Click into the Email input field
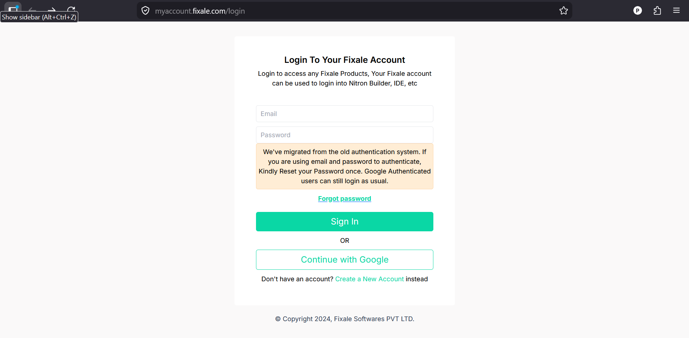Image resolution: width=689 pixels, height=338 pixels. 345,114
